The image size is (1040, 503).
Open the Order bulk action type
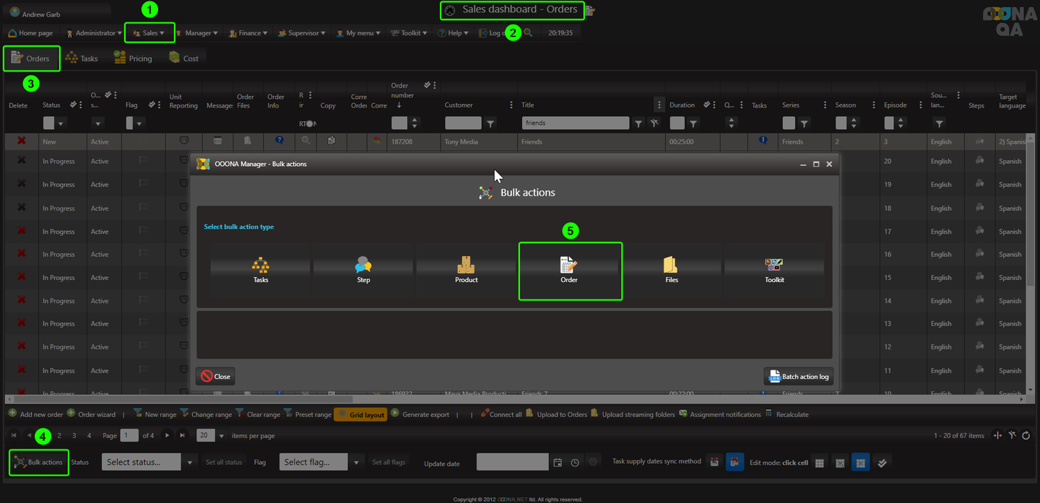click(569, 271)
